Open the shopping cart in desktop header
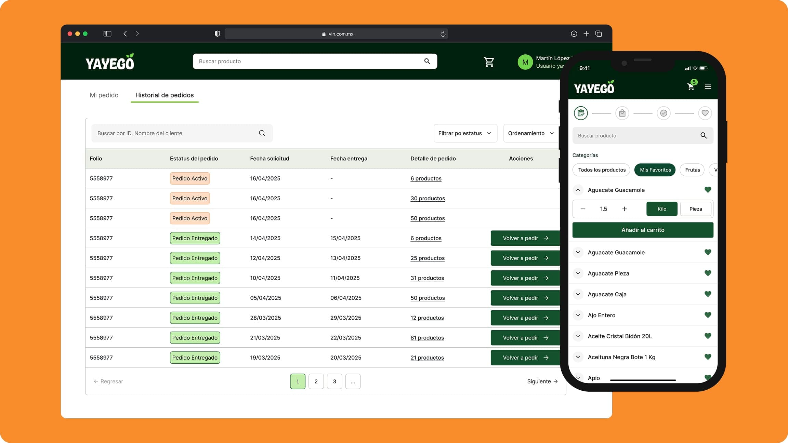Screen dimensions: 788x443 click(489, 62)
